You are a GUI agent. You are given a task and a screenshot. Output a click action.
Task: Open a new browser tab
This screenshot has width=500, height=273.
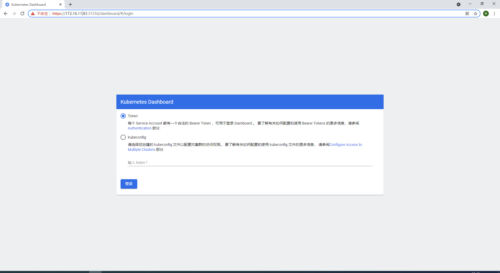[x=70, y=4]
